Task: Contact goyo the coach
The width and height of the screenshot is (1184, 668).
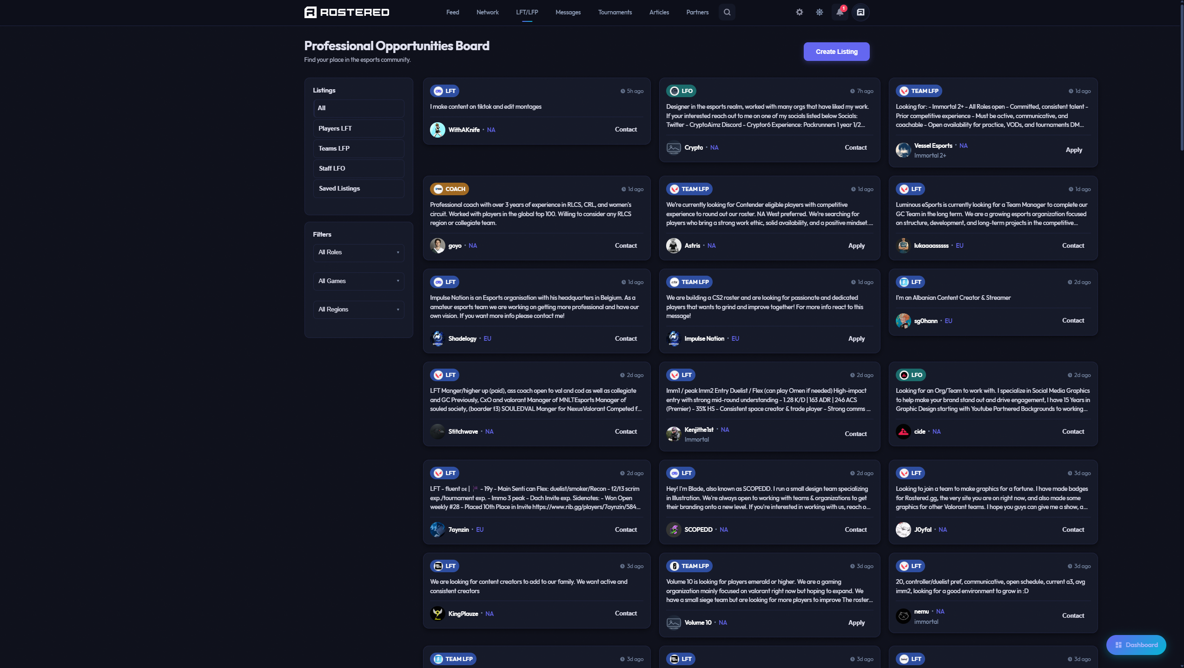Action: (x=626, y=246)
